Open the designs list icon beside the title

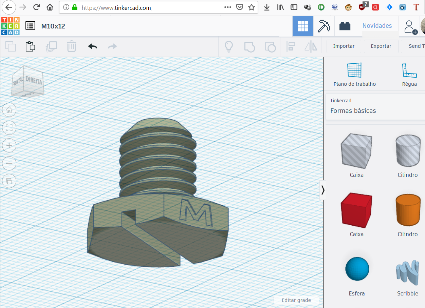tap(30, 26)
